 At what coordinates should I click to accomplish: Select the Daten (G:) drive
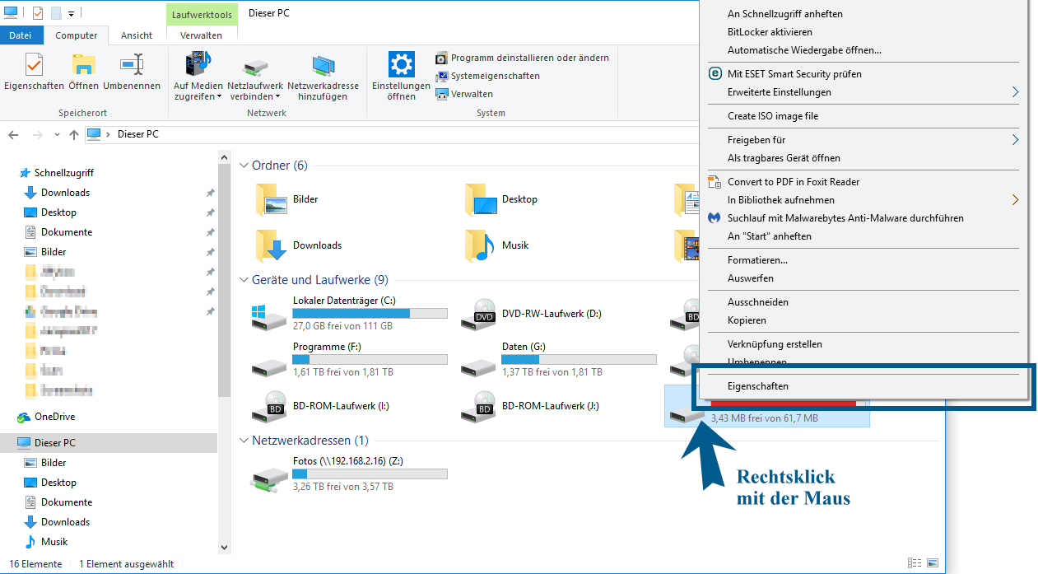(559, 360)
